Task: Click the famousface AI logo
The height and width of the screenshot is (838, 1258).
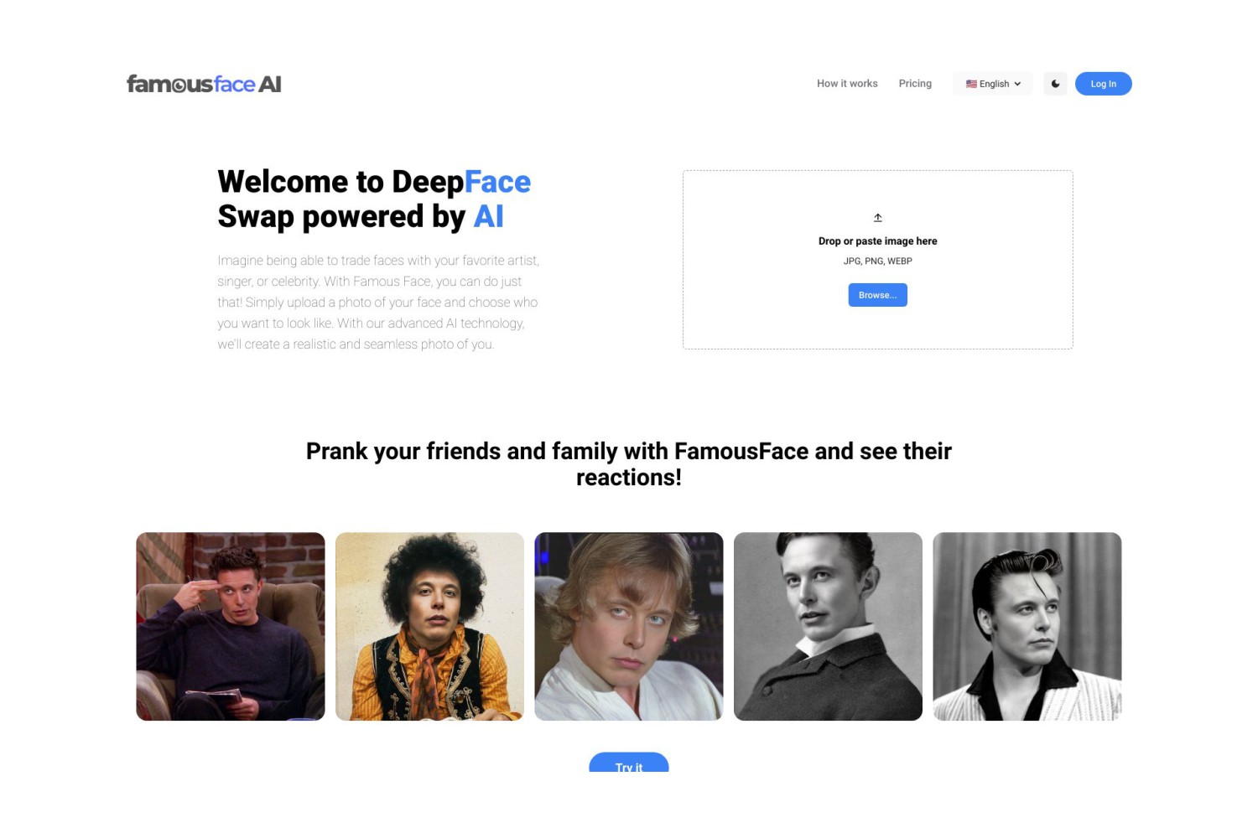Action: (x=204, y=84)
